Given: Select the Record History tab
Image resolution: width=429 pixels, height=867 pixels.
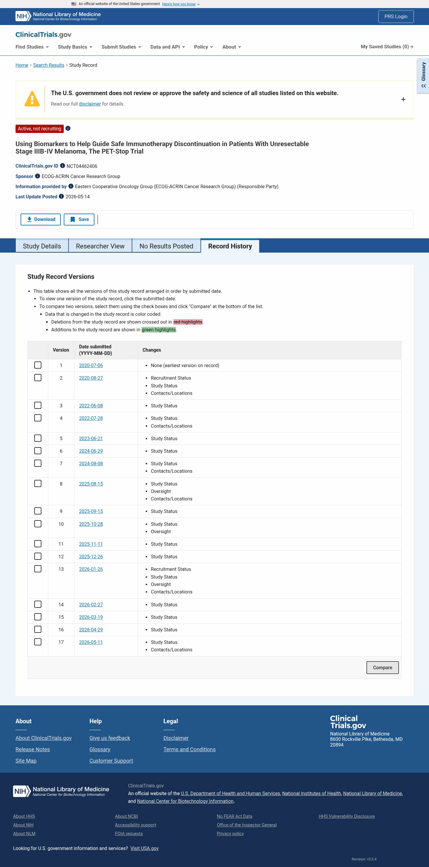Looking at the screenshot, I should 230,246.
